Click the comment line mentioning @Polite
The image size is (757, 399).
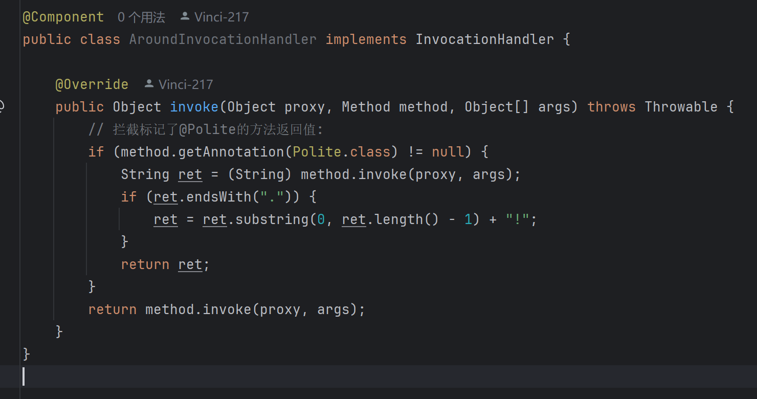pyautogui.click(x=206, y=129)
